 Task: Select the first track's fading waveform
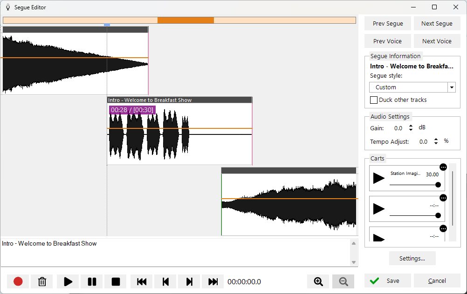pos(76,63)
